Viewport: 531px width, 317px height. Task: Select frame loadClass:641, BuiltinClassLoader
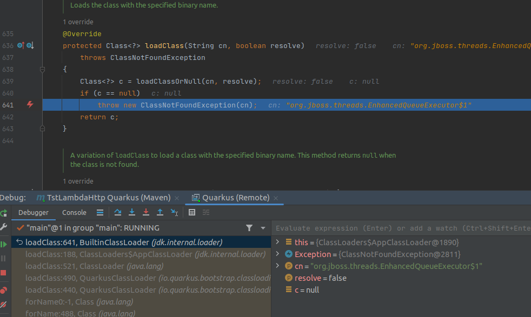[141, 242]
